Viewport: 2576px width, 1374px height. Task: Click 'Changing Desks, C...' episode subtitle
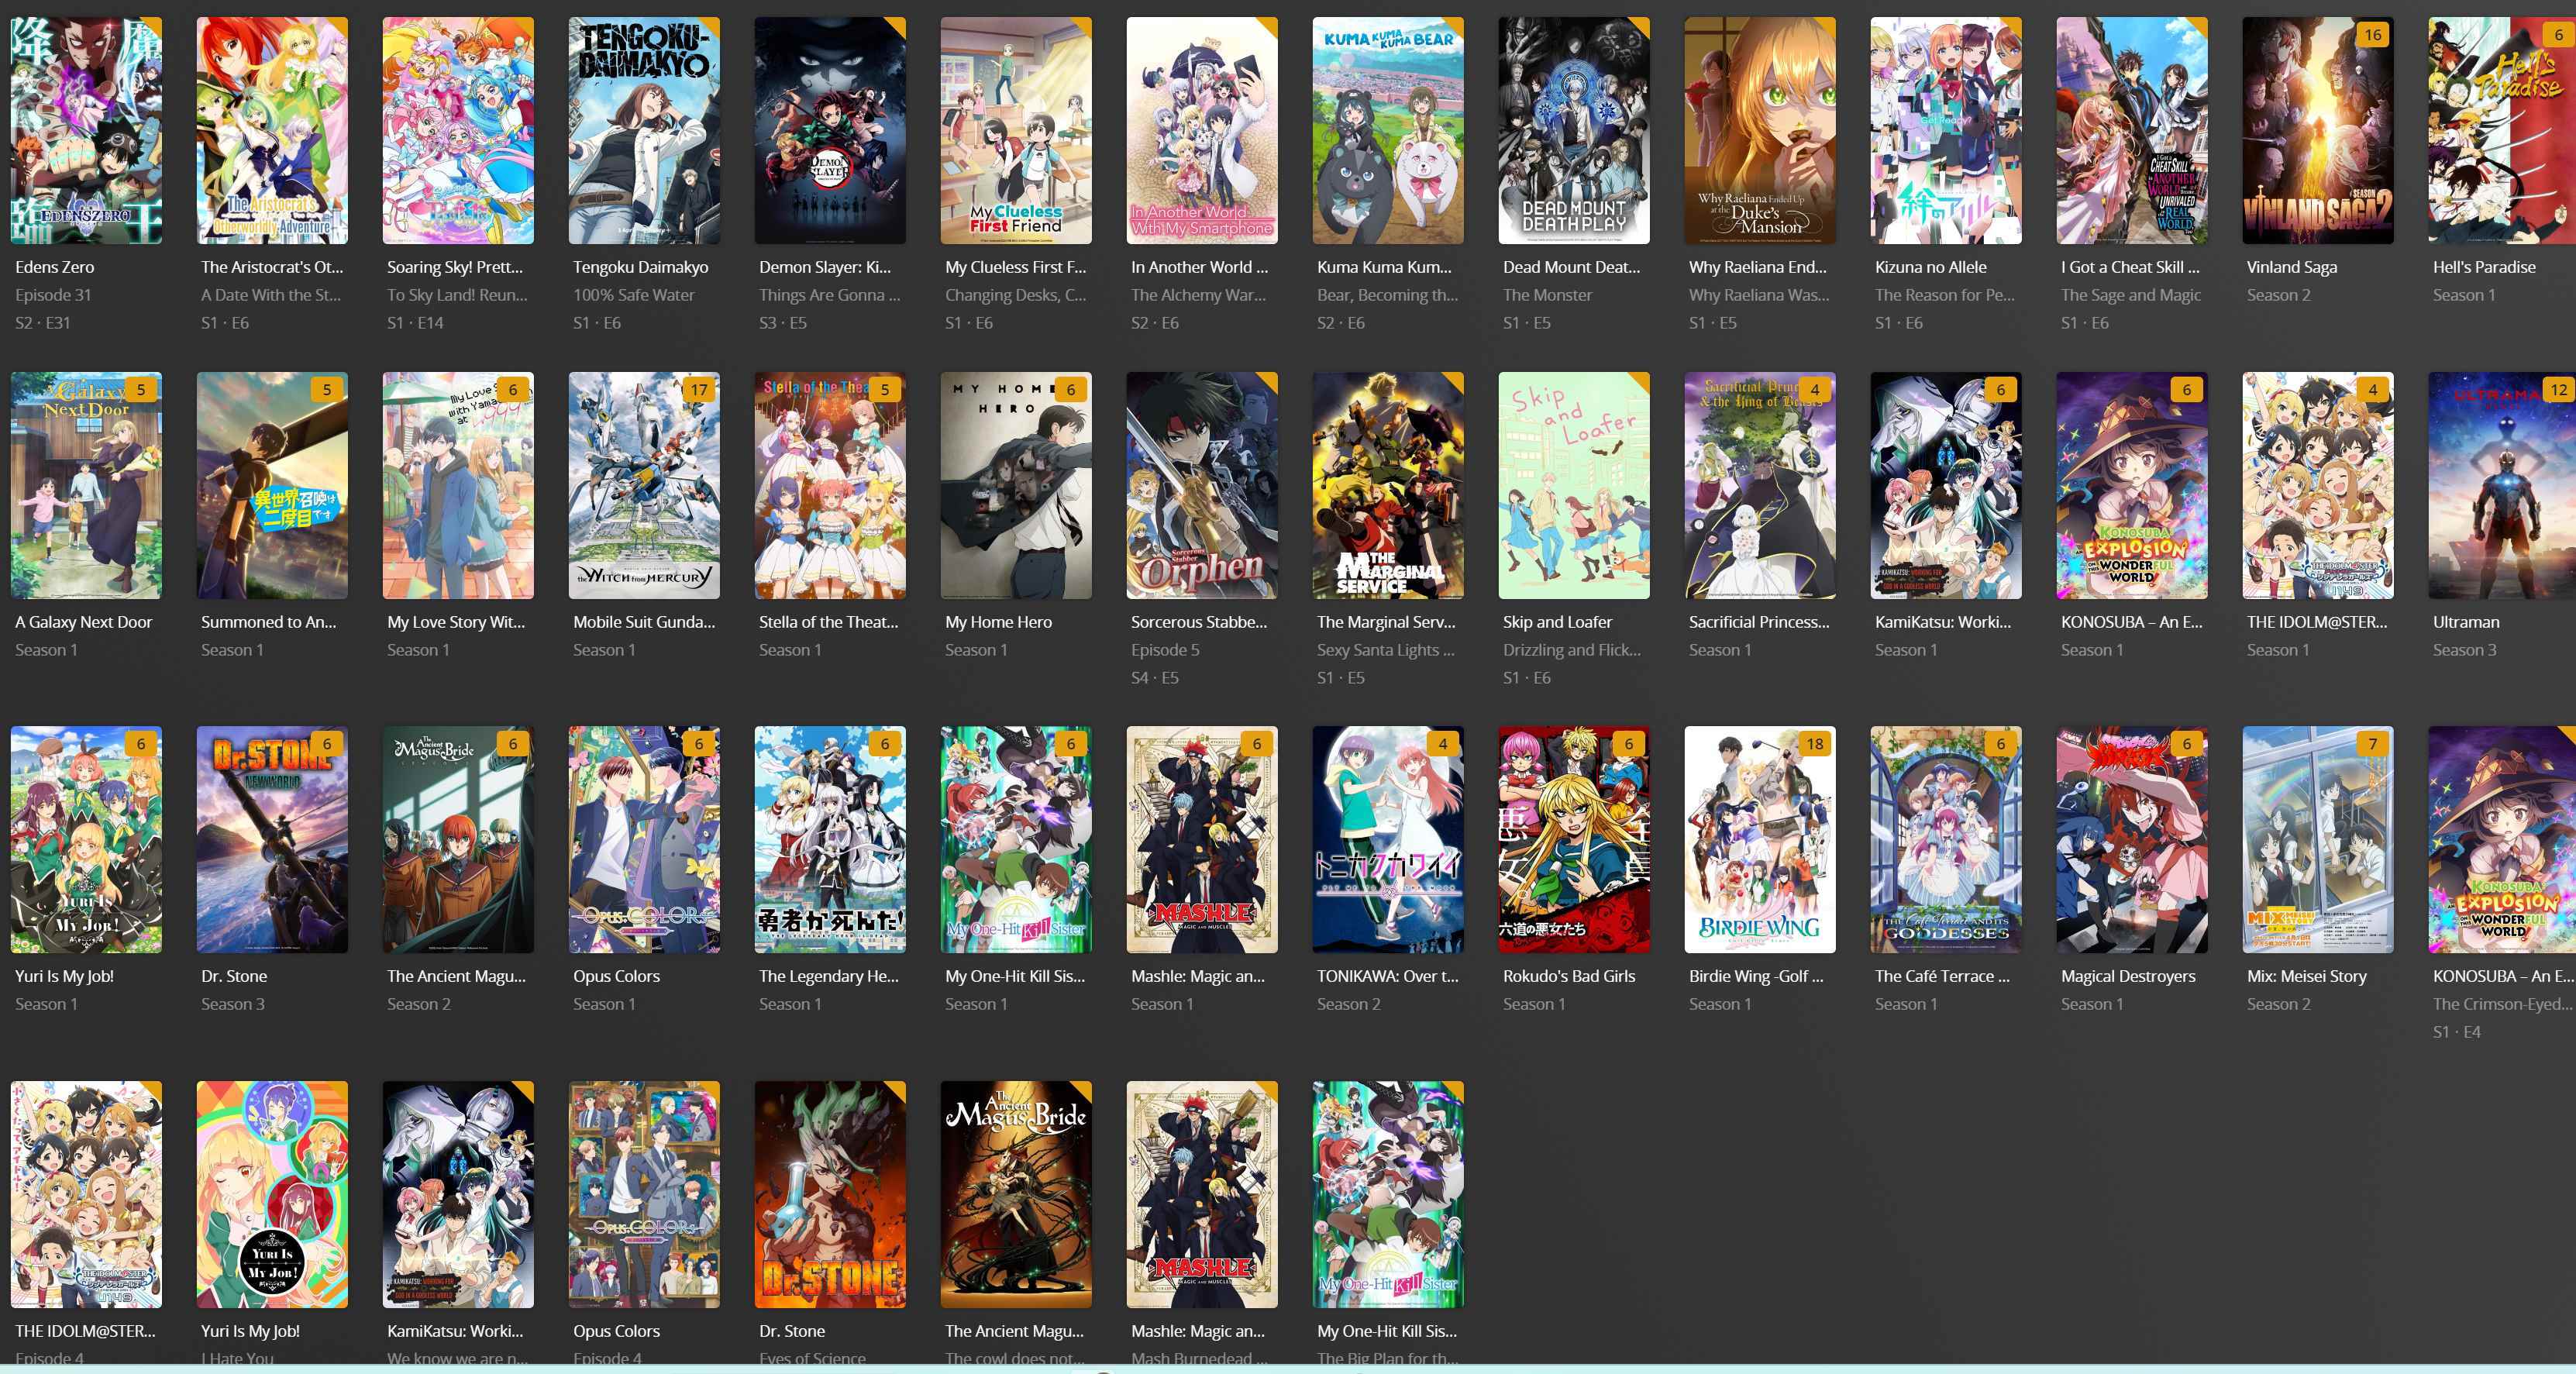coord(1015,295)
